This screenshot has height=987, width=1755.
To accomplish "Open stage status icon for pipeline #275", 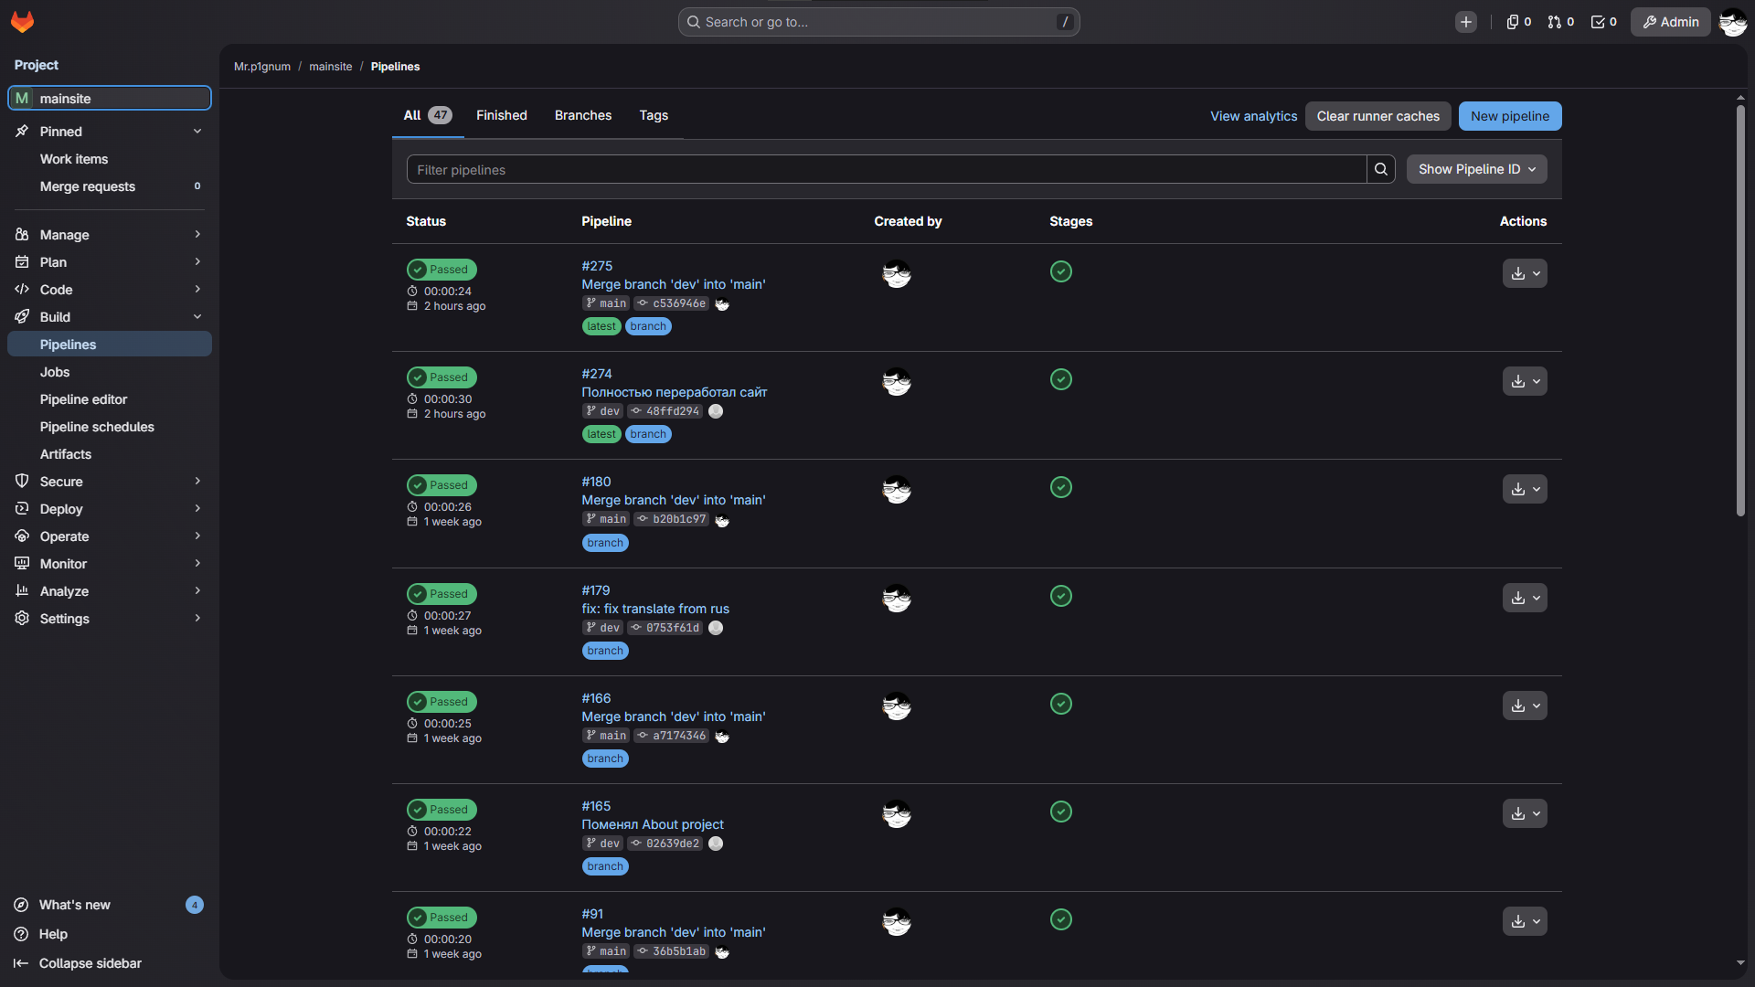I will pos(1061,271).
